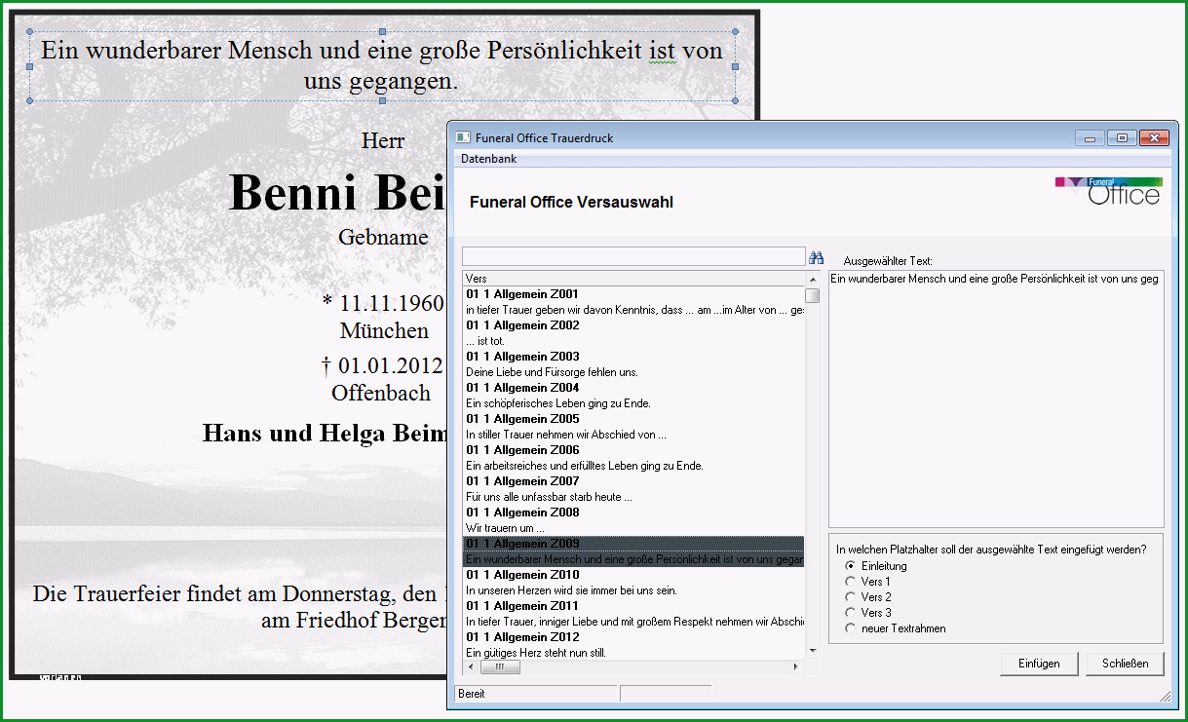Maximize the Funeral Office Trauerdruck window
This screenshot has width=1188, height=722.
coord(1121,138)
